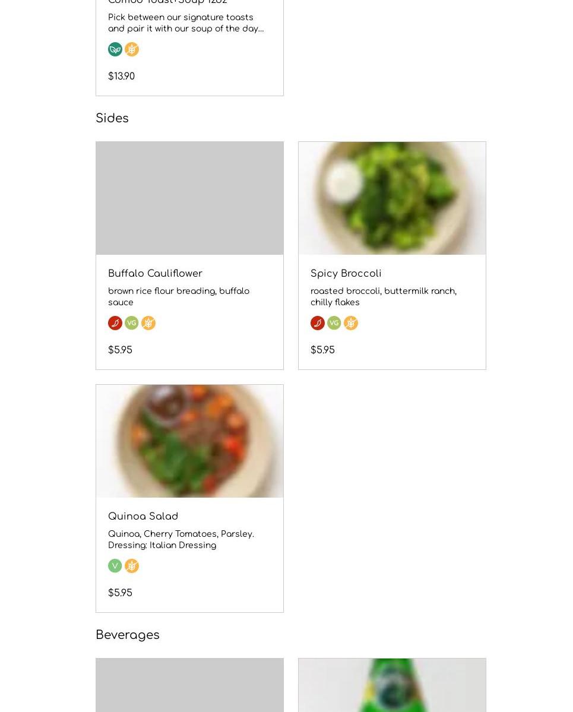Image resolution: width=573 pixels, height=712 pixels.
Task: Click the gluten-free wheat icon on Quinoa Salad
Action: 132,566
